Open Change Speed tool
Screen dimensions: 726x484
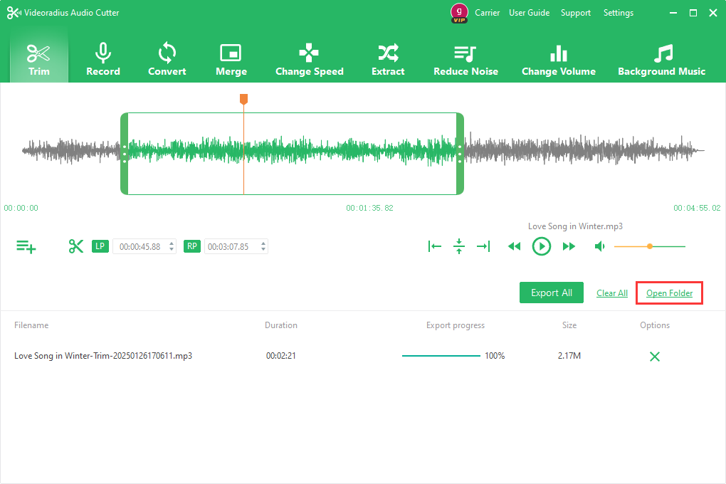(x=310, y=59)
